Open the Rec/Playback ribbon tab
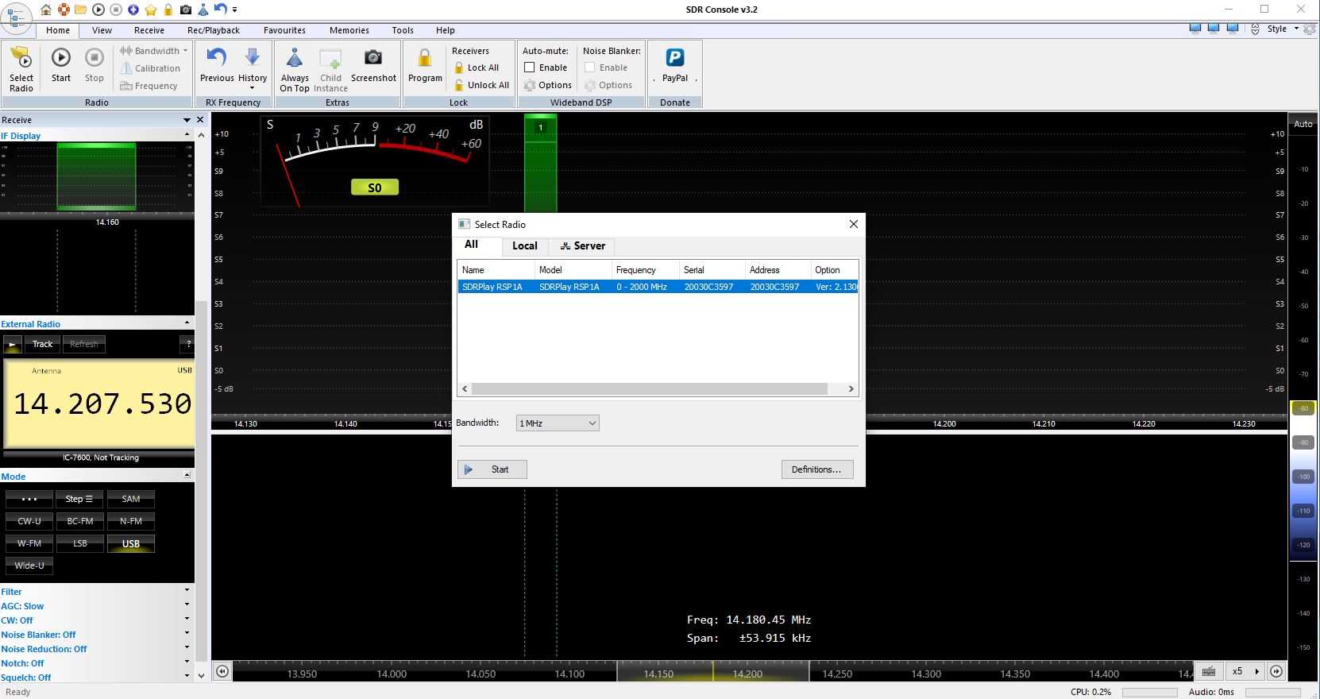The height and width of the screenshot is (699, 1320). pyautogui.click(x=214, y=30)
